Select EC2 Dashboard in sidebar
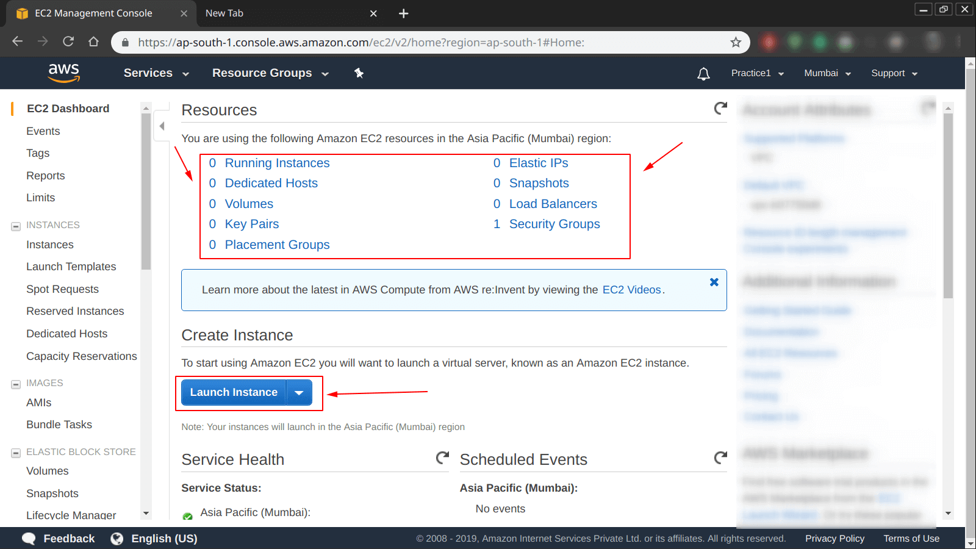 (68, 109)
